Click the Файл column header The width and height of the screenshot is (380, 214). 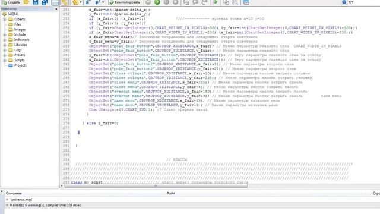point(171,193)
